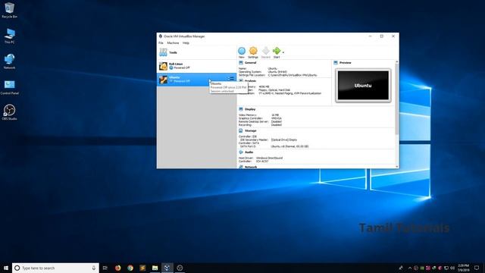Open the Start button dropdown arrow
This screenshot has width=485, height=273.
tap(283, 52)
